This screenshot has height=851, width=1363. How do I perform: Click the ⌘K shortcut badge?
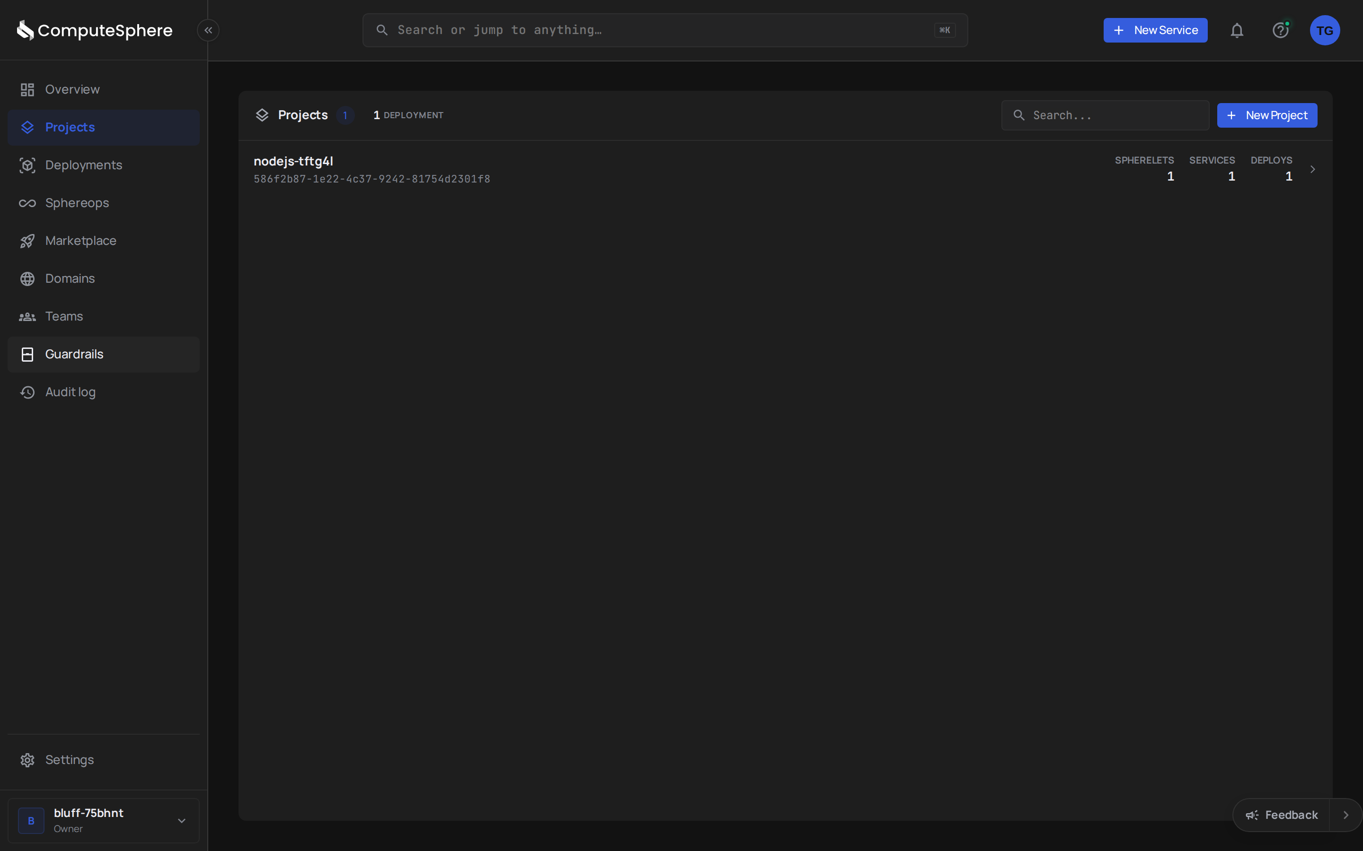[945, 30]
